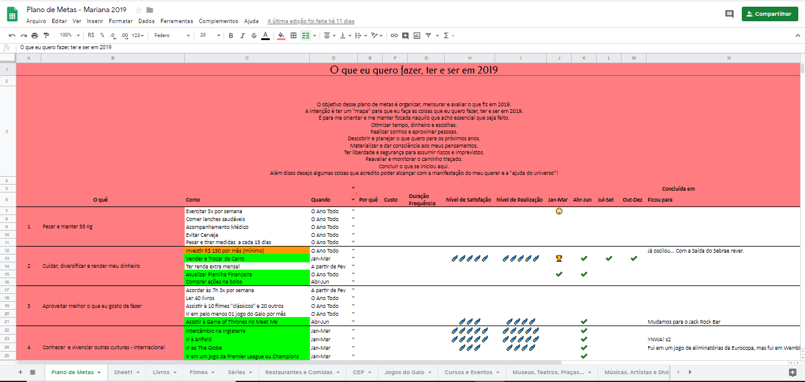Click the insert chart icon
Screen dimensions: 805x382
click(x=417, y=35)
